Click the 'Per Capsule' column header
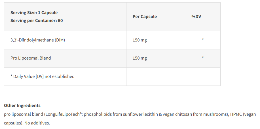The width and height of the screenshot is (260, 129). click(145, 17)
